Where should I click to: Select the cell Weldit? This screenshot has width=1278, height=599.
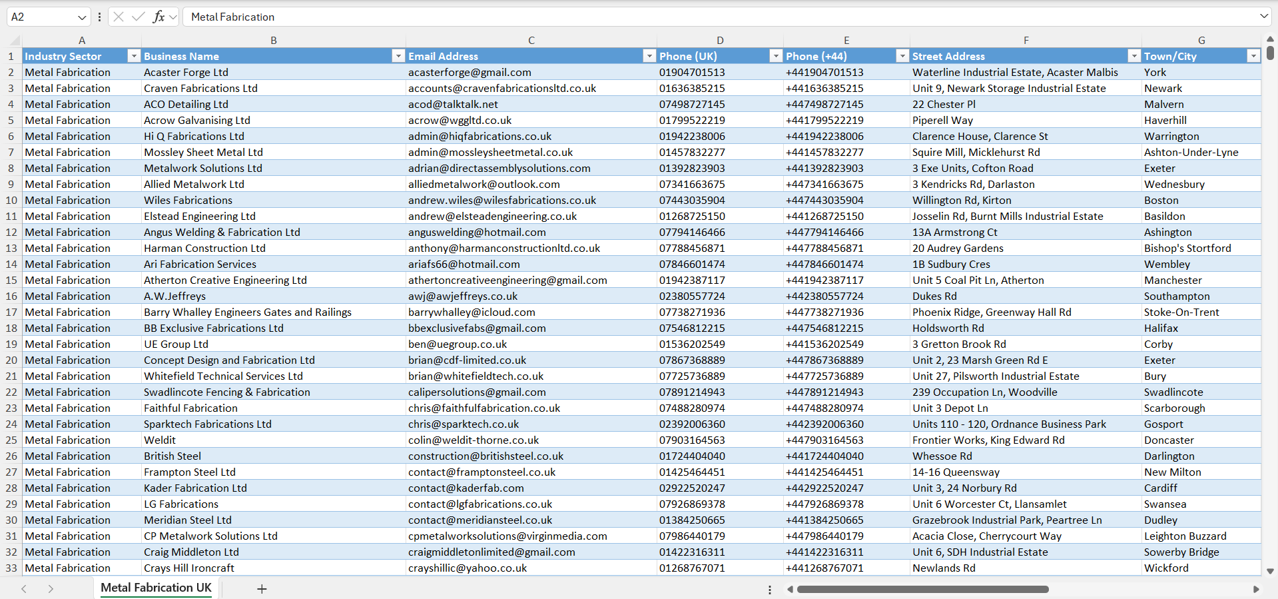(274, 440)
